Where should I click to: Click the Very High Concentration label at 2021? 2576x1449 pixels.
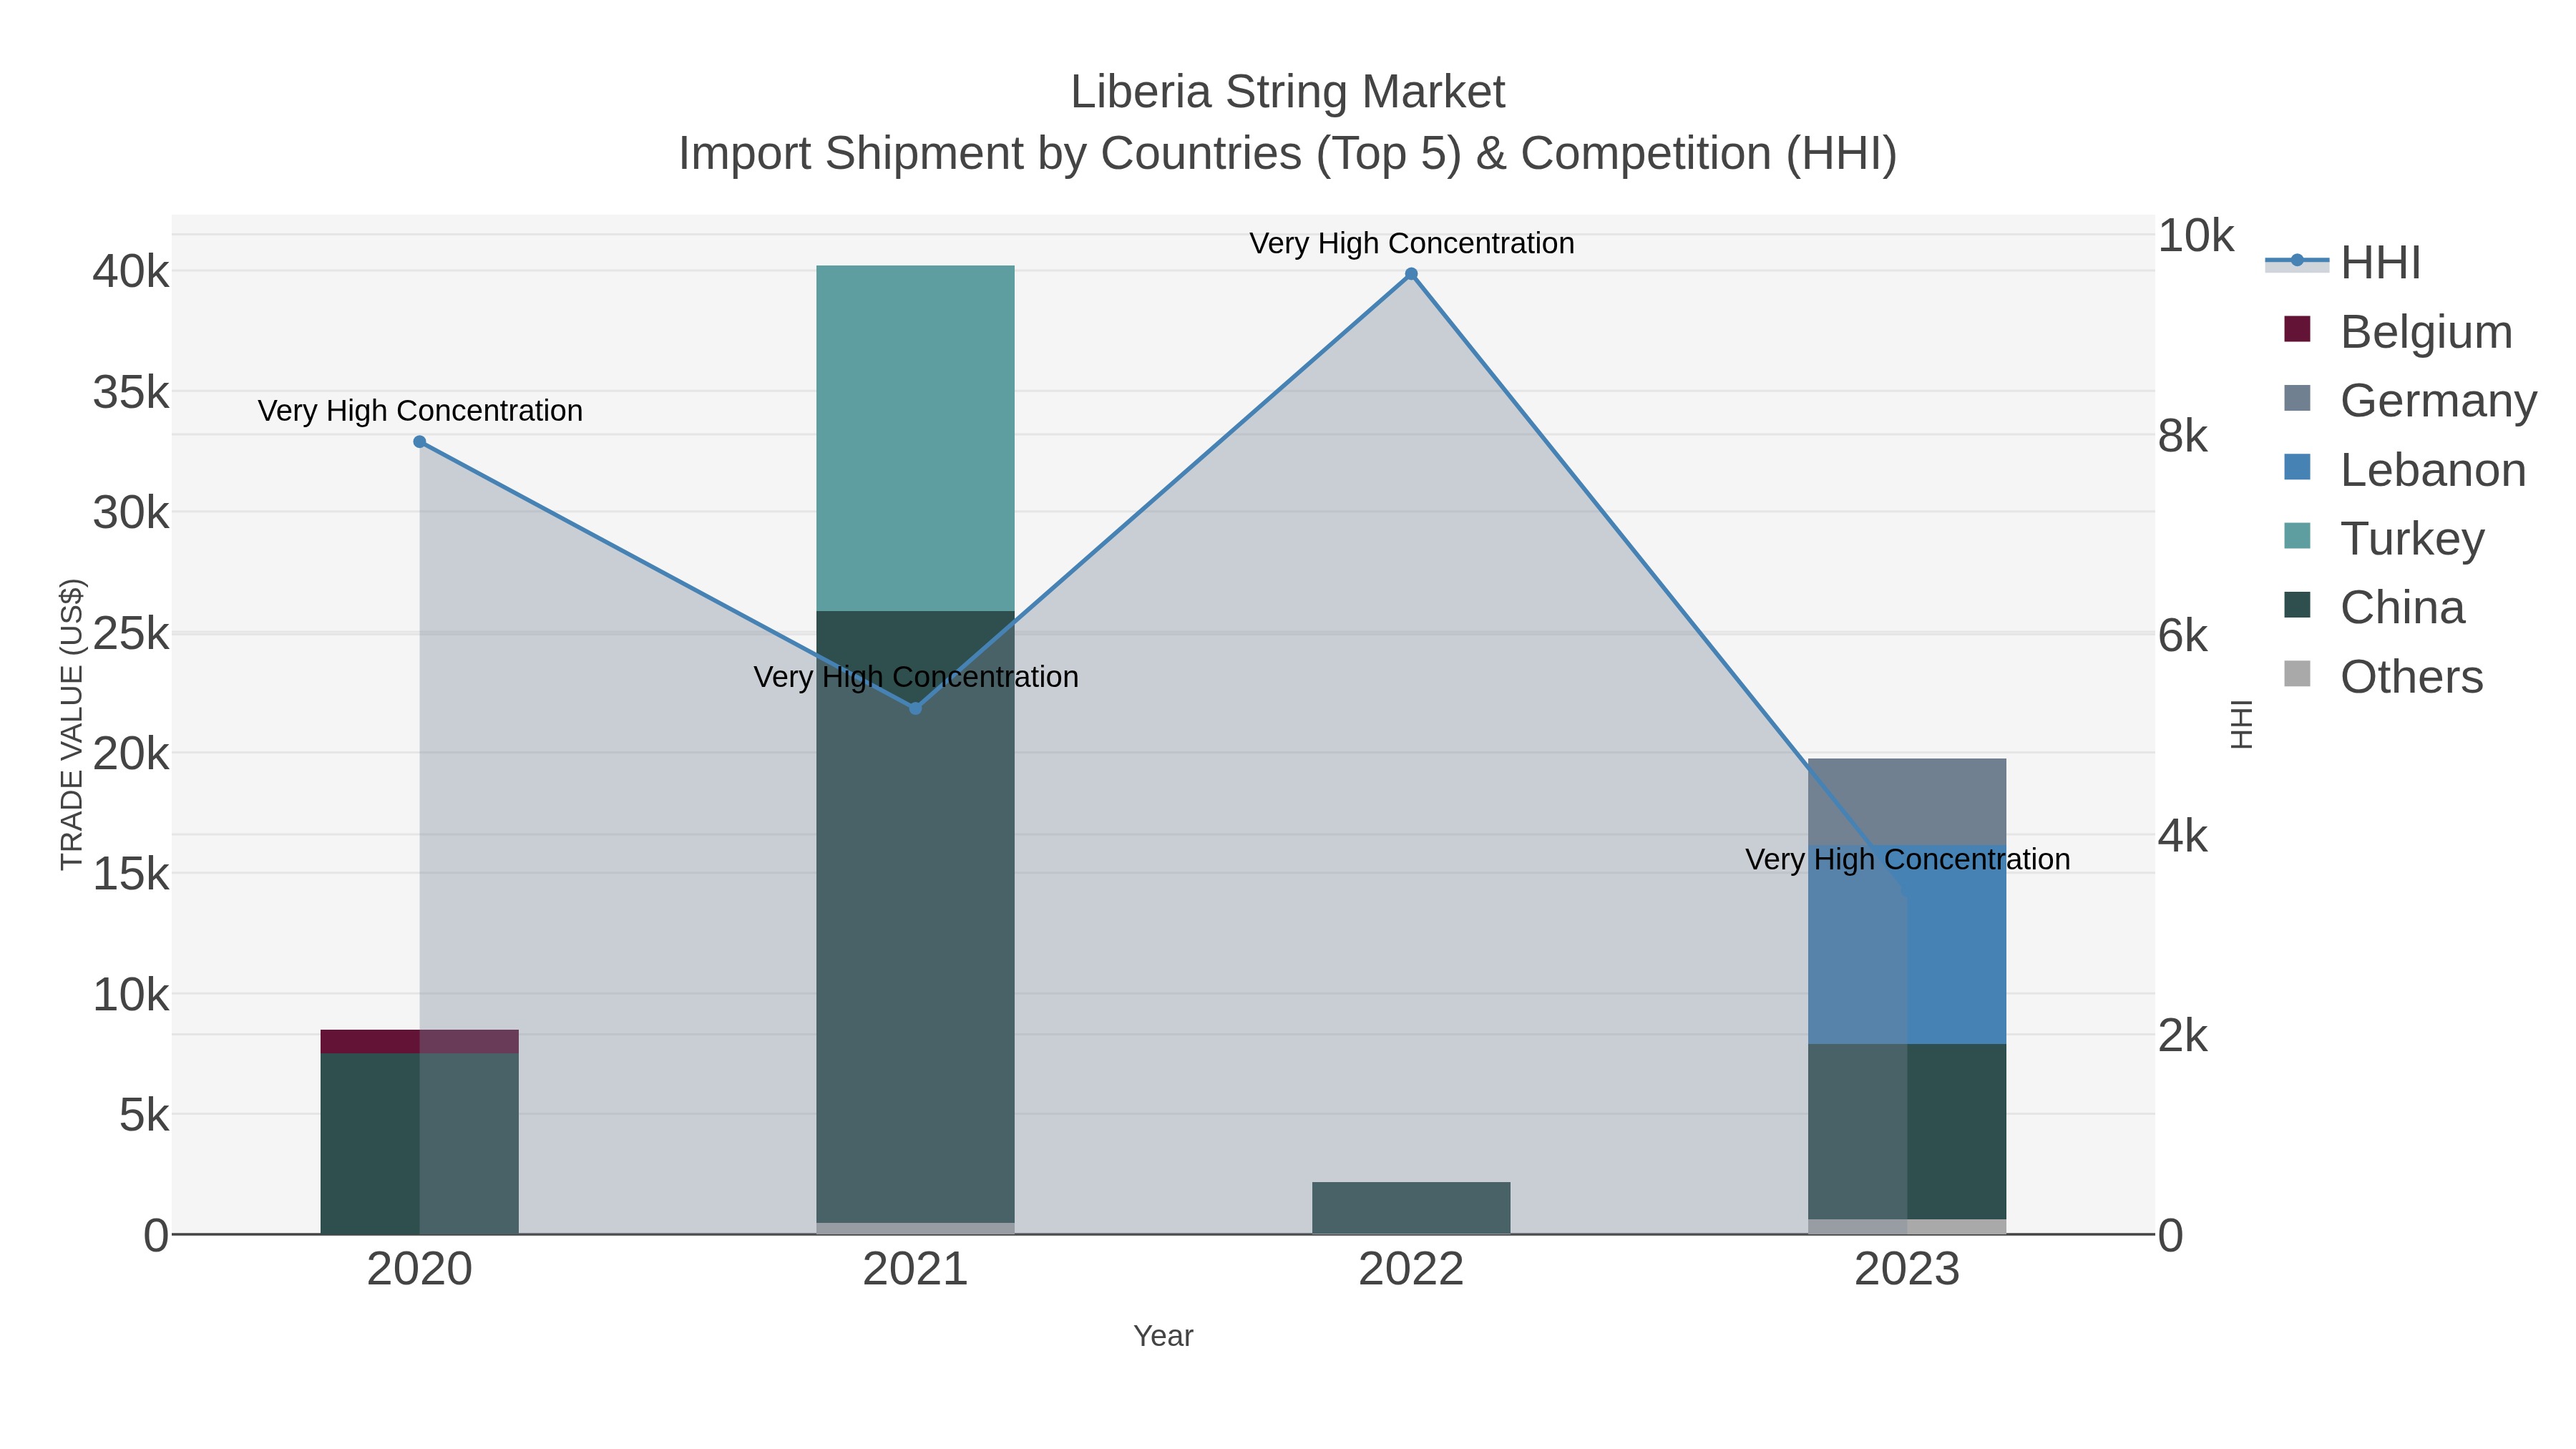point(915,677)
